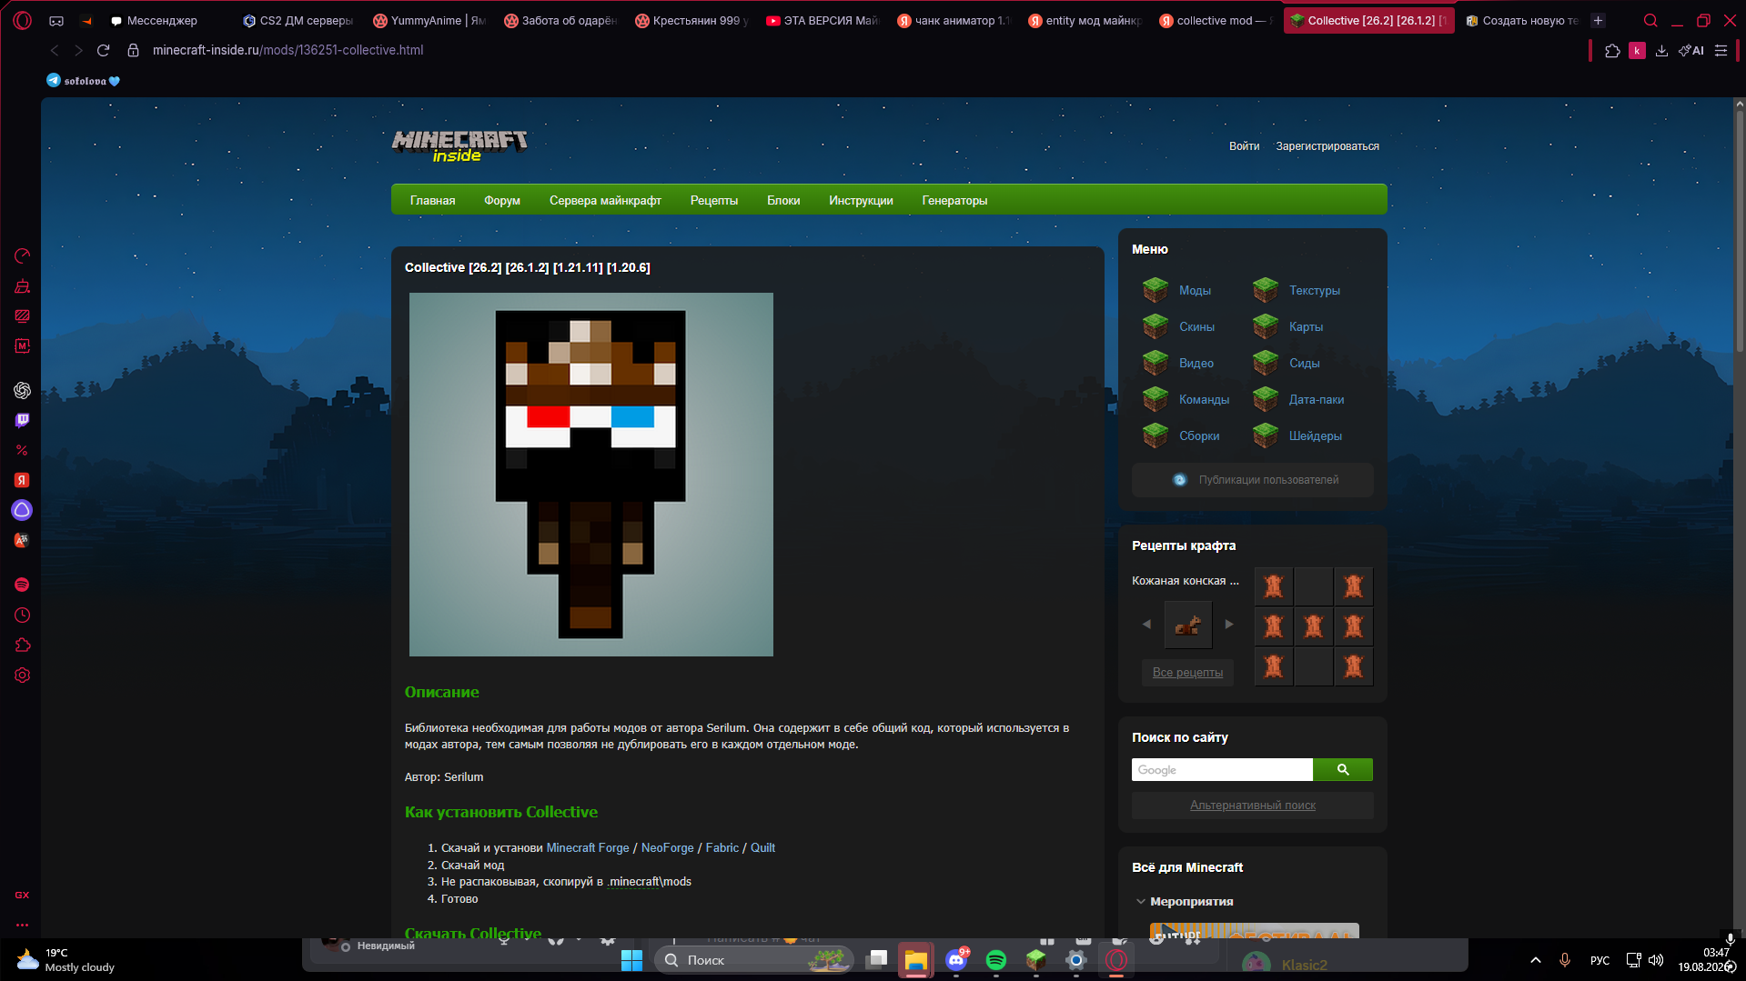This screenshot has width=1746, height=981.
Task: Follow the Minecraft Forge link
Action: (x=588, y=847)
